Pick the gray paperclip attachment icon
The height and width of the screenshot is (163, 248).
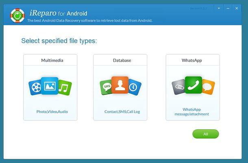179,87
